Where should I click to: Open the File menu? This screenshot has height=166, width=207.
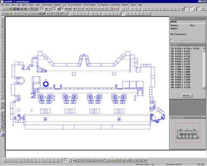tap(2, 5)
